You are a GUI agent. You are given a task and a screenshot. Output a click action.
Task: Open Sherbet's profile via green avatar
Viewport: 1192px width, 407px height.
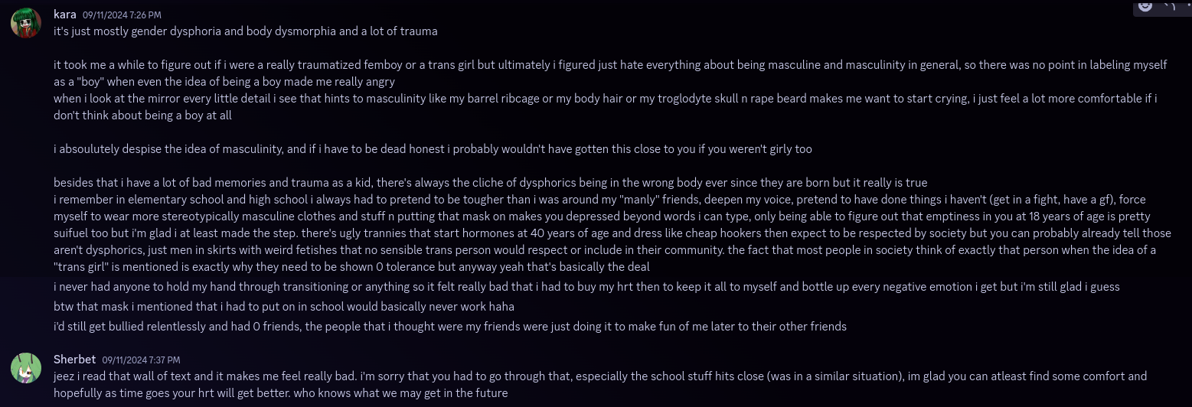(x=26, y=368)
